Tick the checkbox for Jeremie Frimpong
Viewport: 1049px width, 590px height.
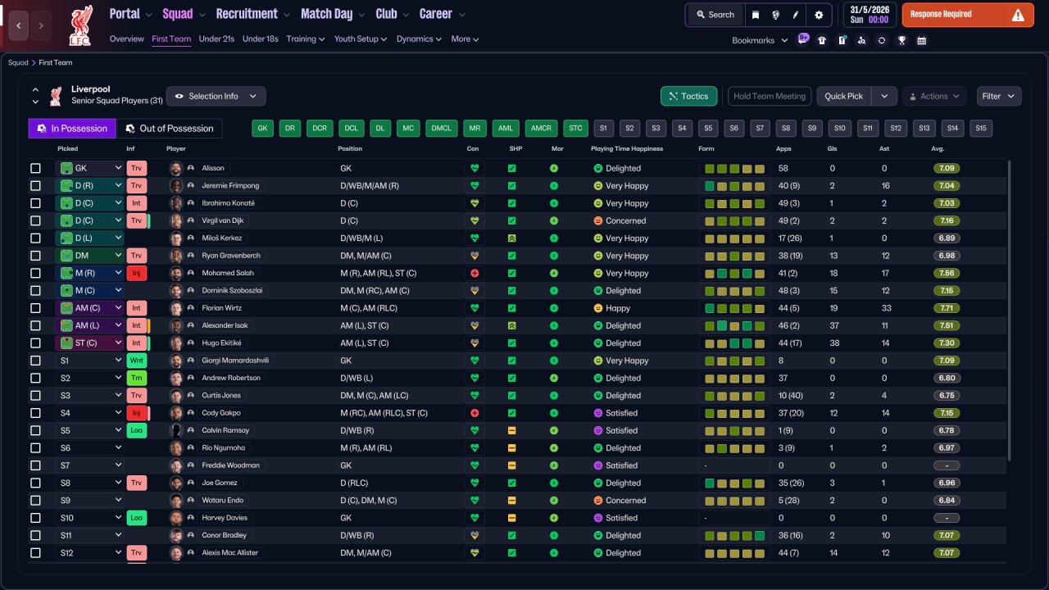tap(35, 186)
